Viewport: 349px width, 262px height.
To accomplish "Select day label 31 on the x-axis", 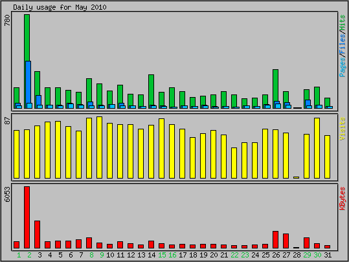I will pyautogui.click(x=328, y=255).
